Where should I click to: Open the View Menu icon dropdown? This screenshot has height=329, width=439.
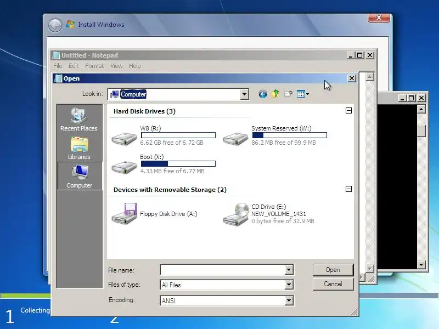coord(303,94)
